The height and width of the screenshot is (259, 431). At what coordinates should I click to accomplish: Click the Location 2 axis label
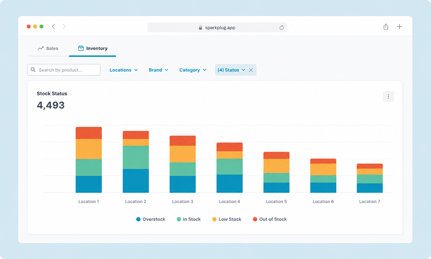136,201
